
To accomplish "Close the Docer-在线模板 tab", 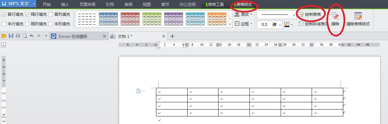I will [104, 37].
